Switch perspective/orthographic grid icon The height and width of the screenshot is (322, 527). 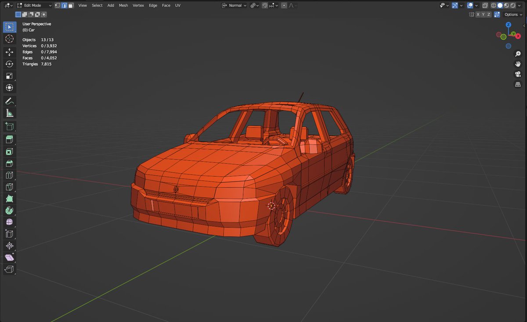[518, 84]
